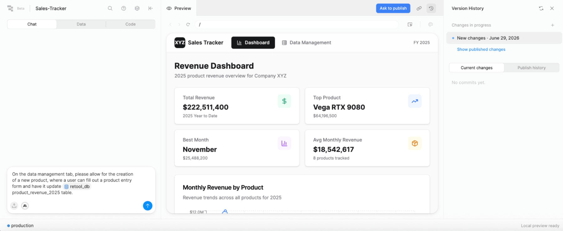Click the purple chart icon on Best Month
Screen dimensions: 563x231
point(284,143)
